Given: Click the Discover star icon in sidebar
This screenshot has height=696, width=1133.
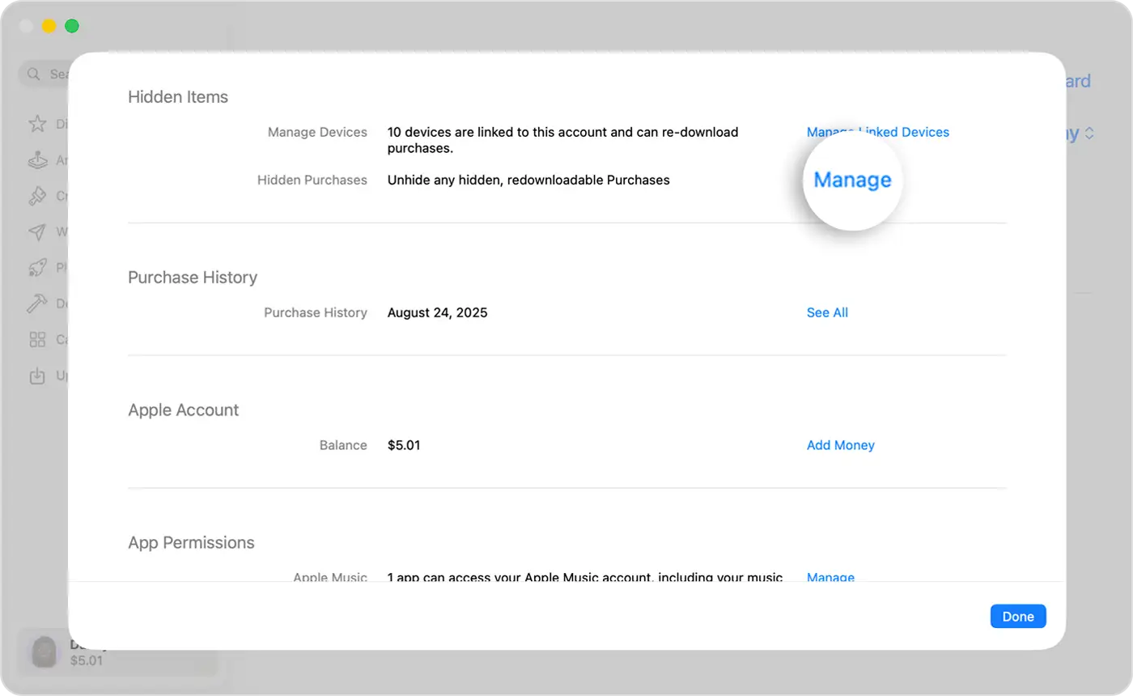Looking at the screenshot, I should point(37,124).
